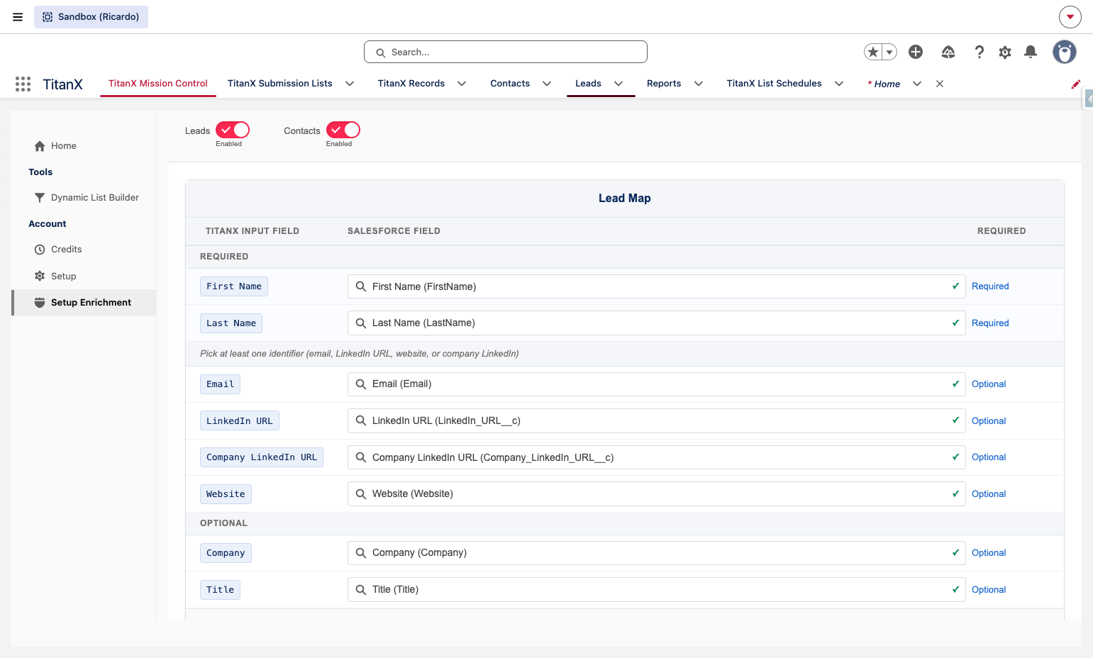
Task: Click the Sandbox (Ricardo) button
Action: 91,17
